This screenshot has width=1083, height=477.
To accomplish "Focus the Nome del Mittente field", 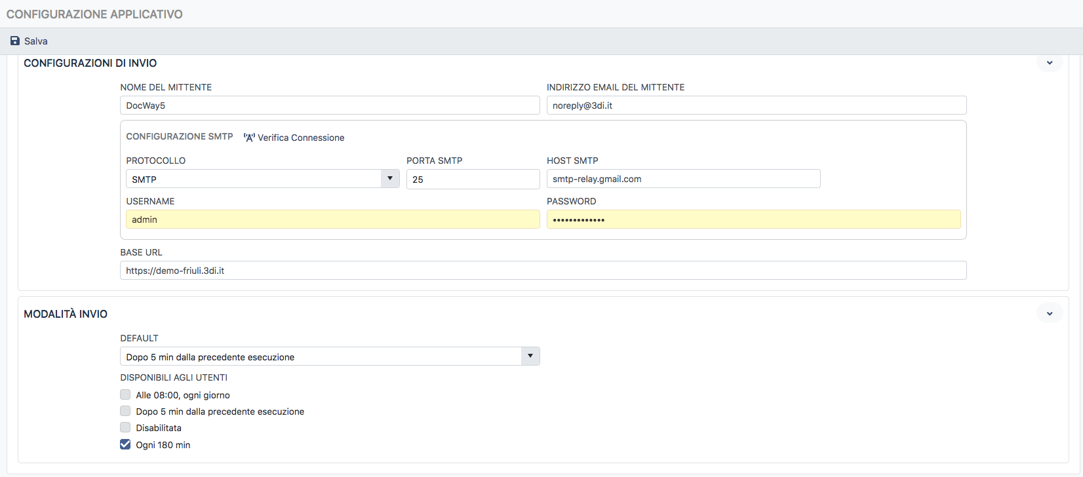I will click(x=329, y=105).
